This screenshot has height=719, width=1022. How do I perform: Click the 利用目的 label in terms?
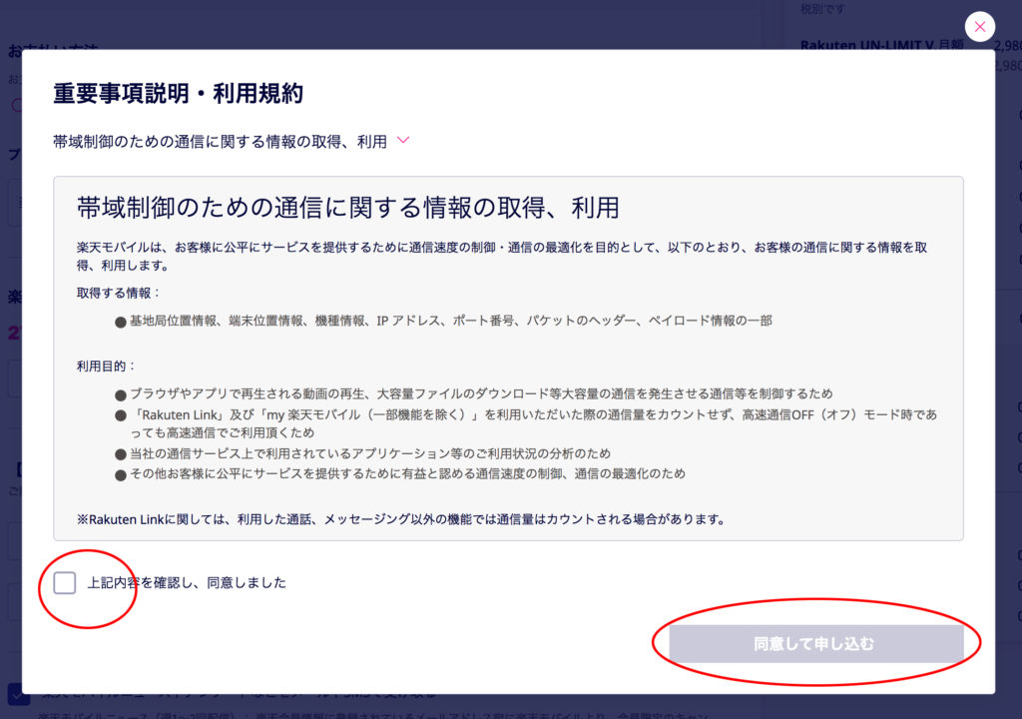(x=107, y=366)
